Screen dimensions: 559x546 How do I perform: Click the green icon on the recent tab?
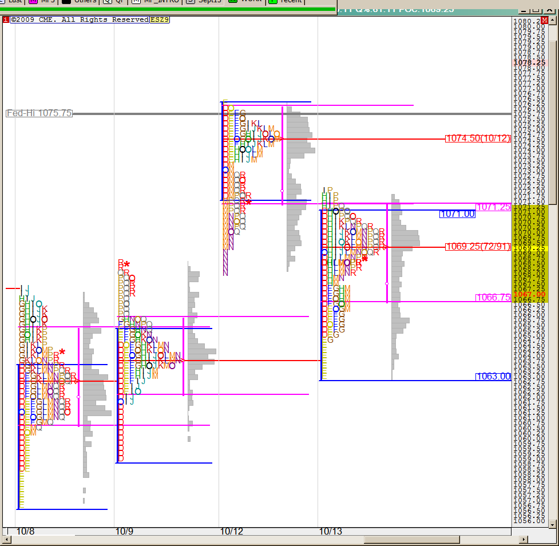(273, 1)
